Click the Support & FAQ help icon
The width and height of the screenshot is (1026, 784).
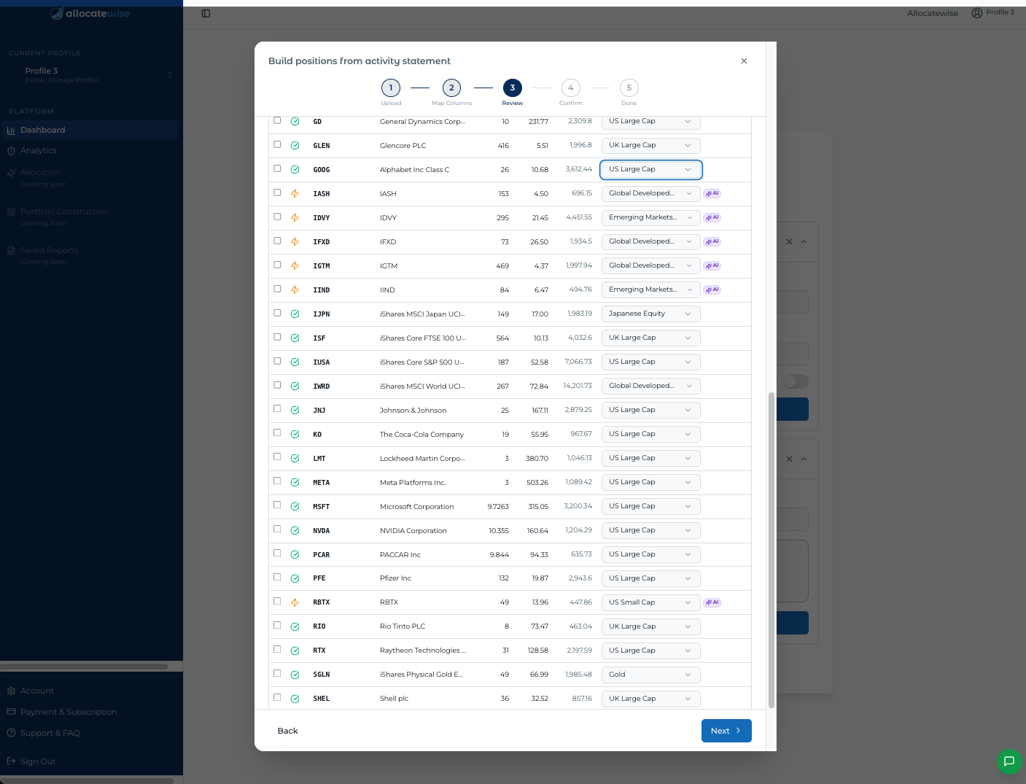click(x=11, y=733)
